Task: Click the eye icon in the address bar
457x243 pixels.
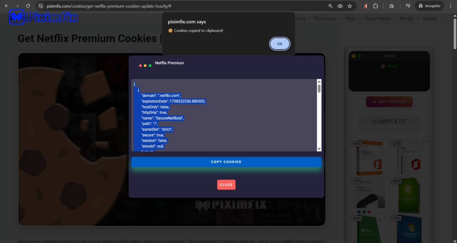Action: 340,6
